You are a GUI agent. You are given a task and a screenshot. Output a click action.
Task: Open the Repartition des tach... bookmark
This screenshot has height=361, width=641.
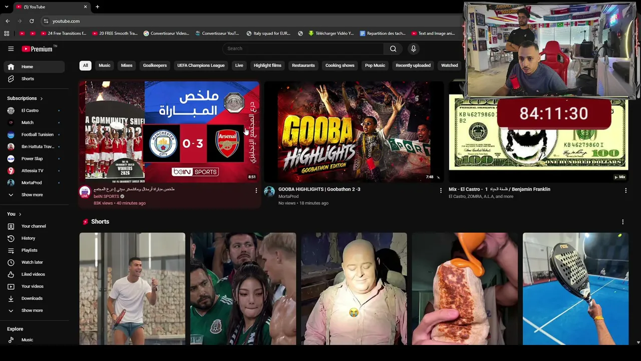pyautogui.click(x=382, y=34)
